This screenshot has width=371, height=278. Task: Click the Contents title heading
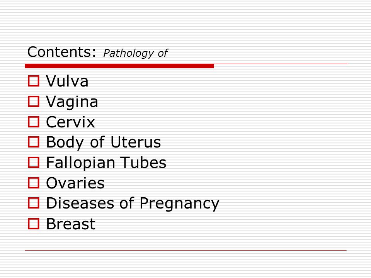[x=62, y=52]
